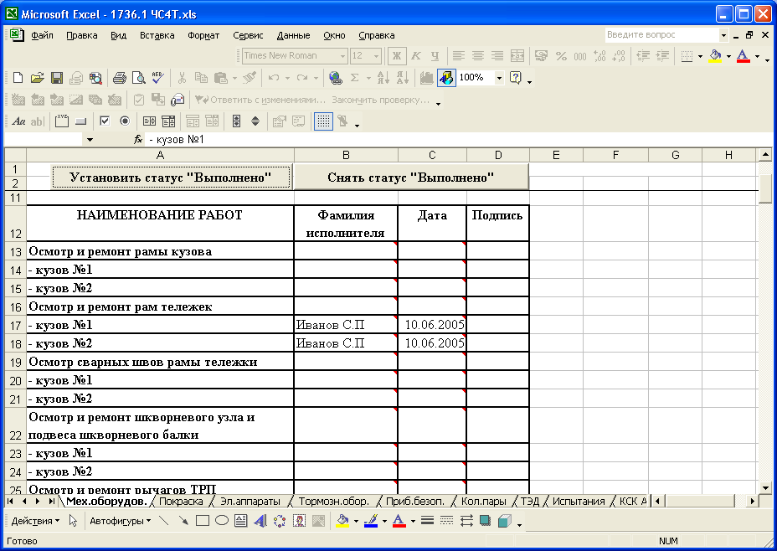The width and height of the screenshot is (777, 551).
Task: Open Help via question mark icon
Action: (x=516, y=78)
